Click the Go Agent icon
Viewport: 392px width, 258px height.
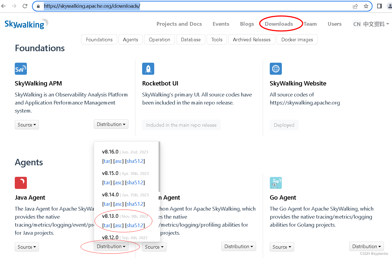click(x=276, y=183)
